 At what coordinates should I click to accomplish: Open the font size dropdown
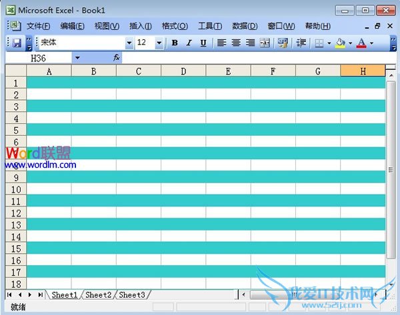pos(159,43)
